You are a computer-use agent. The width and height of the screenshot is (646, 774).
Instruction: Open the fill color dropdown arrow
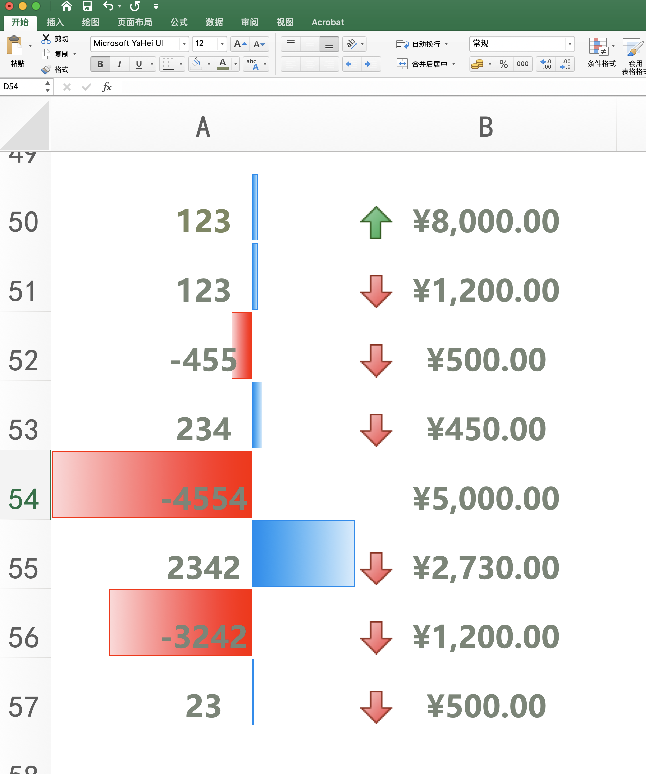tap(209, 63)
